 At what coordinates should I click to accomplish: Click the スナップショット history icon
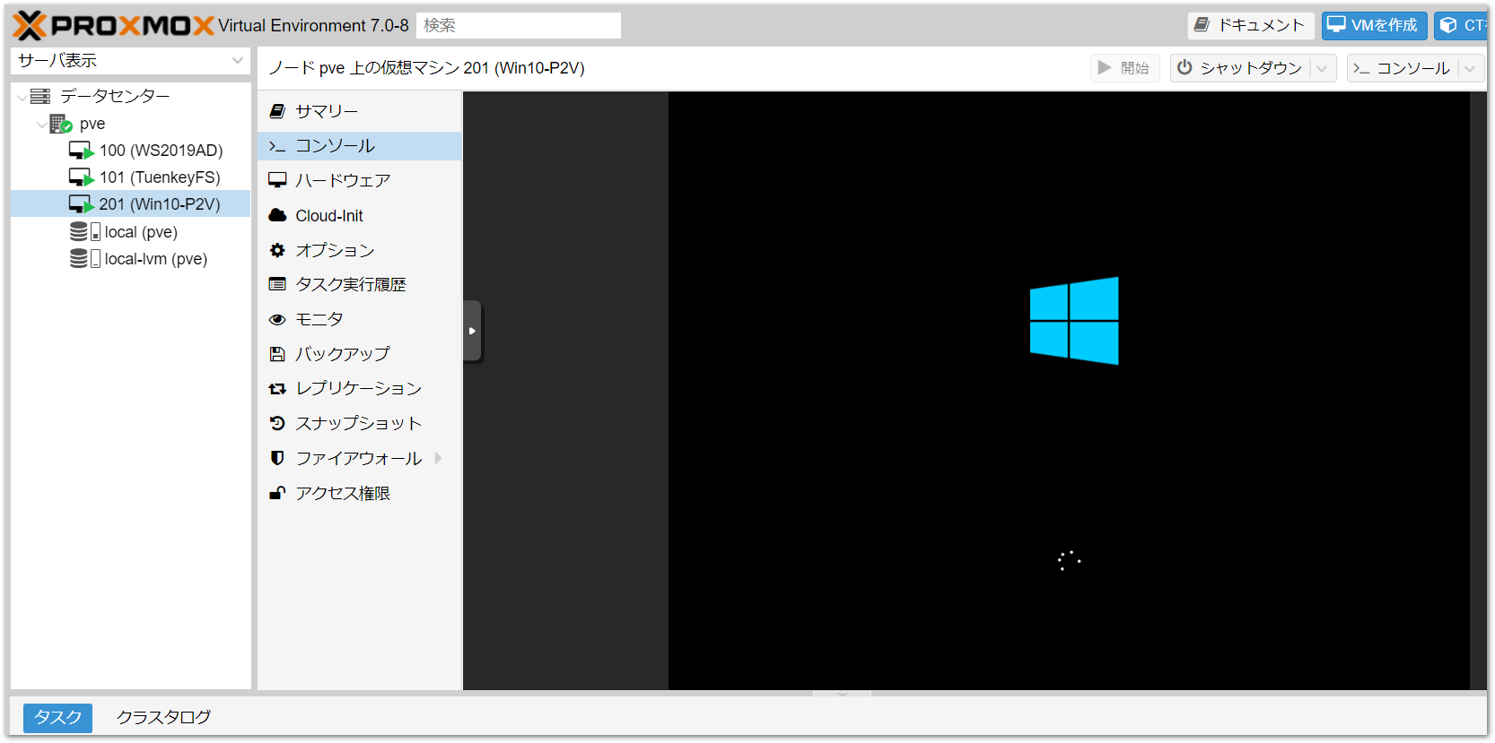277,423
